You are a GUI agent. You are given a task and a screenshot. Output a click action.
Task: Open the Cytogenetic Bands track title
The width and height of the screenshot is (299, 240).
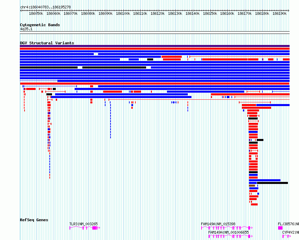click(40, 25)
